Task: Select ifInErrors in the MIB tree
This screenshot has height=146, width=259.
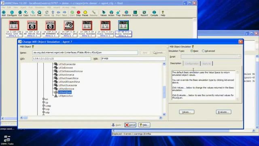Action: click(x=66, y=68)
